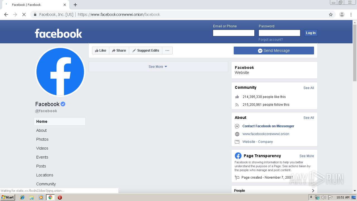Viewport: 357px width, 201px height.
Task: Click the browser back arrow
Action: [x=6, y=15]
